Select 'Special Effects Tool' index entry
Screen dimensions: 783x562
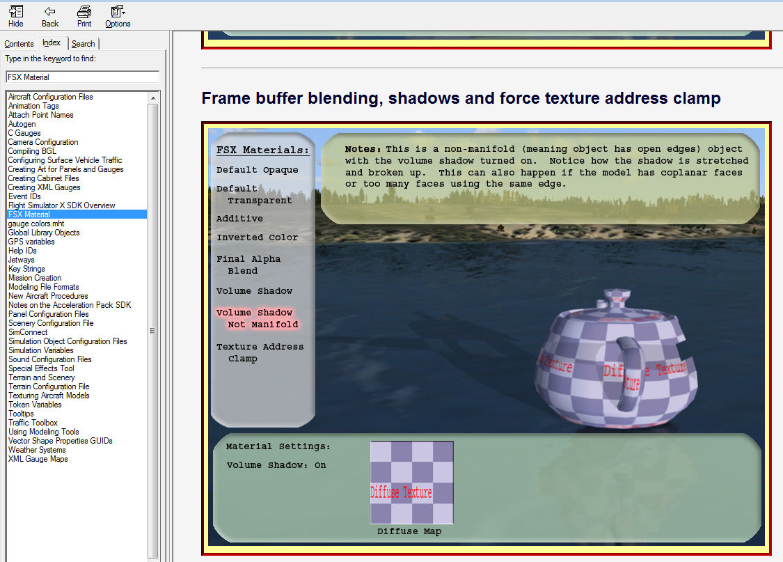click(x=42, y=368)
